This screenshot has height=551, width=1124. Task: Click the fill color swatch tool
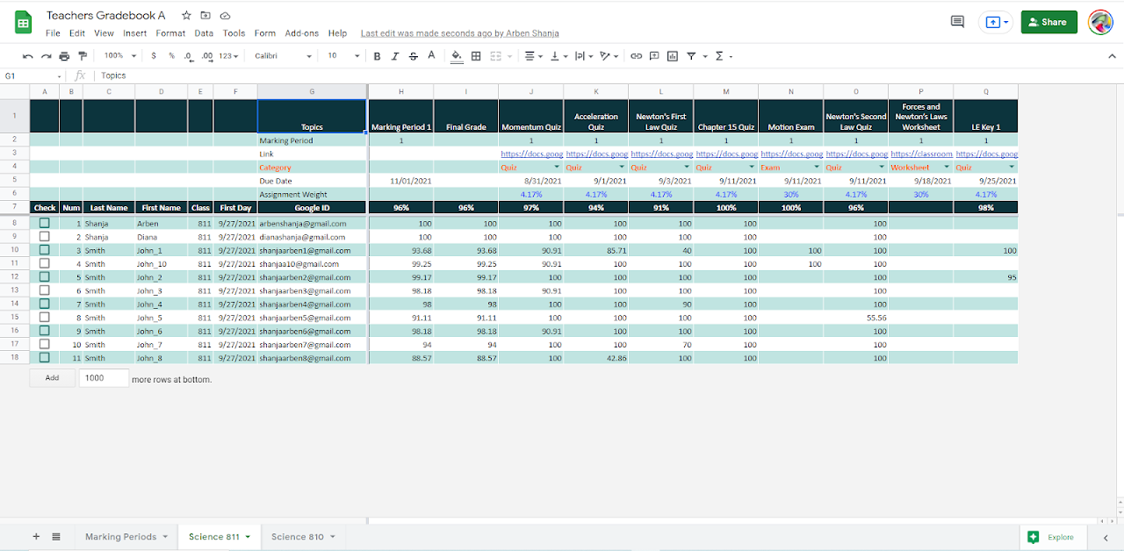click(456, 56)
